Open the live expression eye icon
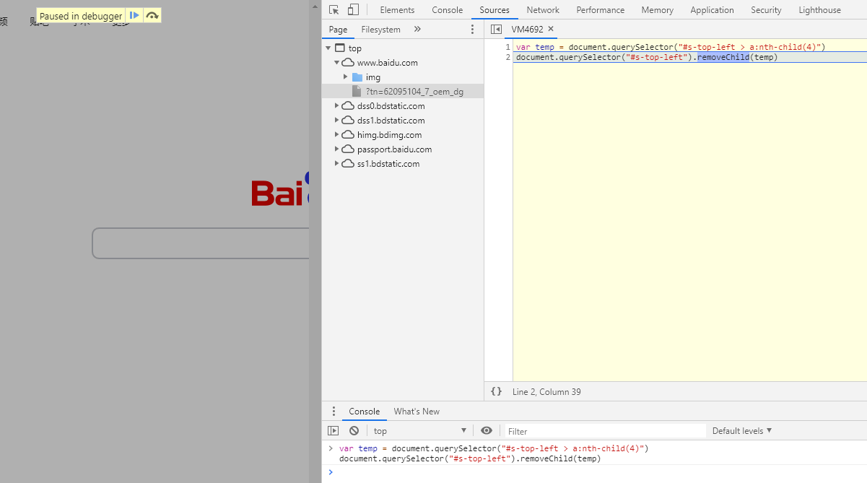This screenshot has width=867, height=483. tap(487, 431)
